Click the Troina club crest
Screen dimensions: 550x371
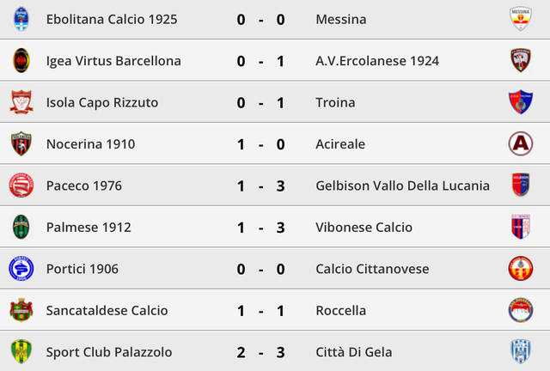(x=521, y=102)
